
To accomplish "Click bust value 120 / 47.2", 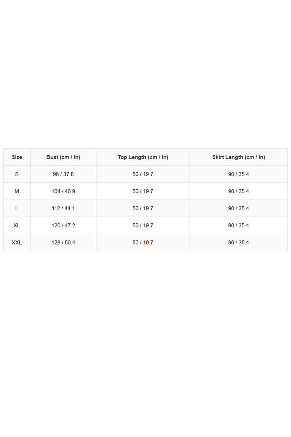I will point(63,226).
